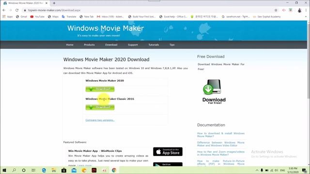Open the taskbar clock and date
The width and height of the screenshot is (310, 174).
click(x=293, y=170)
